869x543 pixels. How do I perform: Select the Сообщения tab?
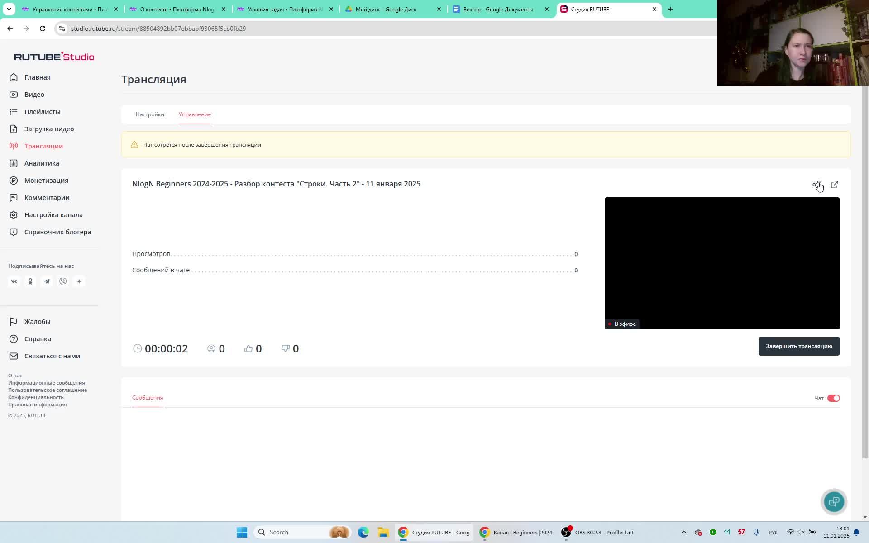click(x=148, y=398)
